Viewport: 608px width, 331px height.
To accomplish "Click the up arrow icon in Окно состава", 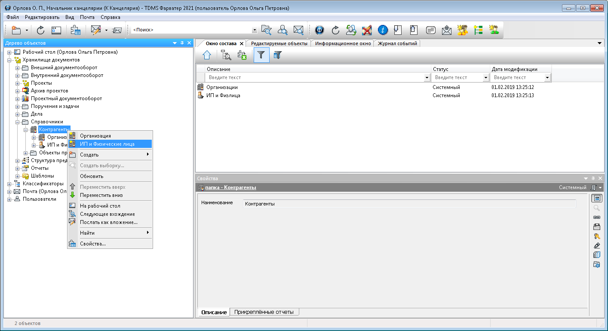I will pyautogui.click(x=207, y=55).
